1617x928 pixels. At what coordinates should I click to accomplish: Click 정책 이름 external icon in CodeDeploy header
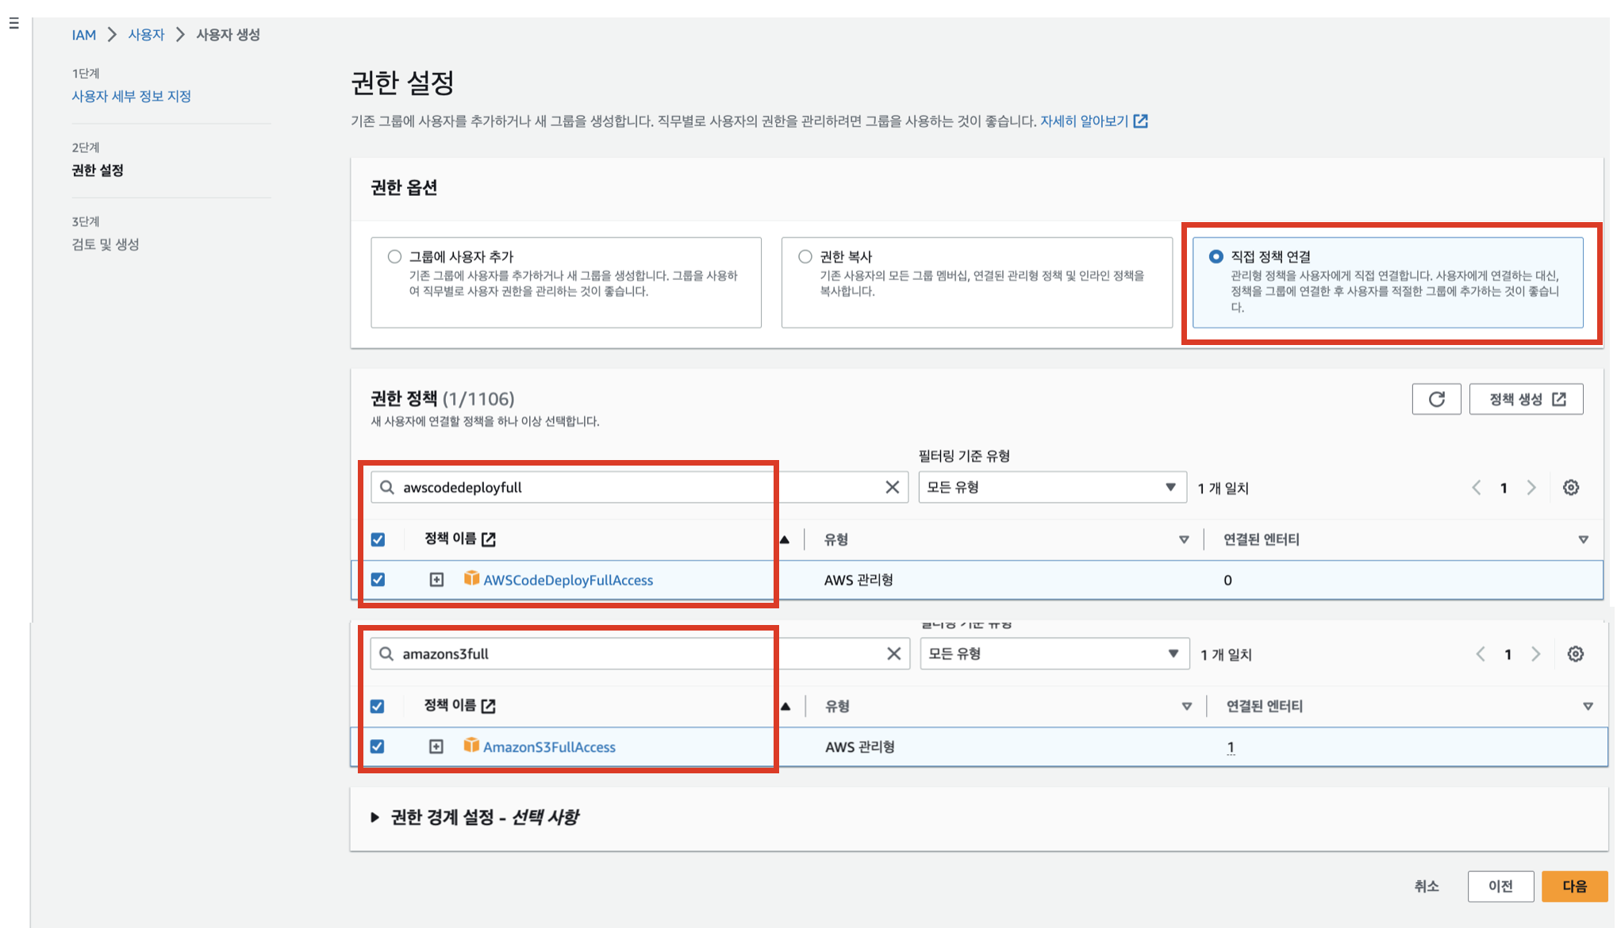pyautogui.click(x=489, y=539)
